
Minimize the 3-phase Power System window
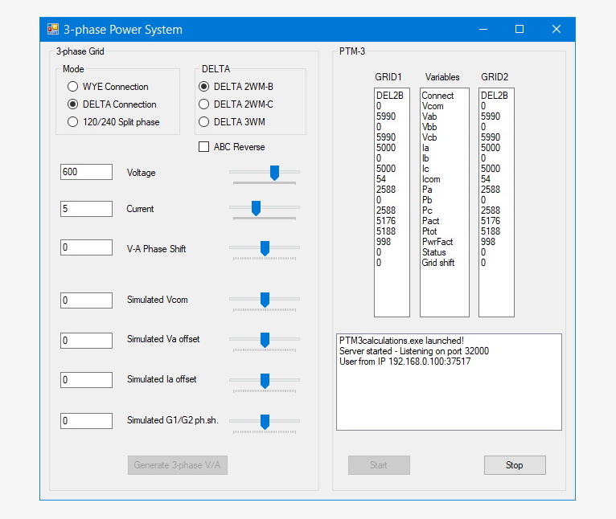click(483, 29)
